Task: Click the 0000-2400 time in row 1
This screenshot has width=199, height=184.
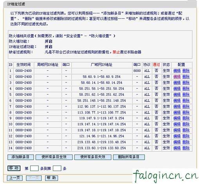Action: pyautogui.click(x=24, y=71)
